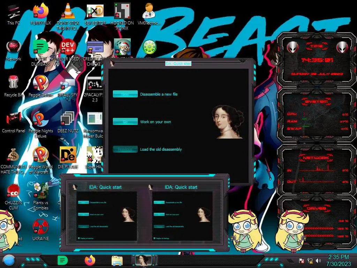This screenshot has height=268, width=357.
Task: Open the Start orb on the taskbar
Action: pos(9,260)
